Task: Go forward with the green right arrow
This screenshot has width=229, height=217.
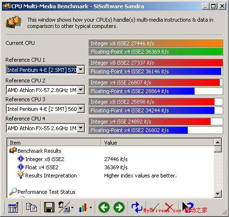Action: (119, 207)
